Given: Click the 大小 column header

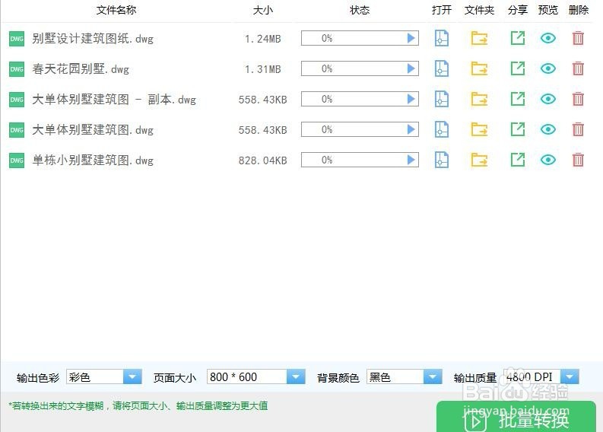Looking at the screenshot, I should point(263,10).
